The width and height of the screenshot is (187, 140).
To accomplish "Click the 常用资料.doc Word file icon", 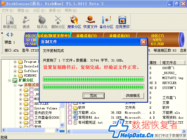I will click(x=75, y=117).
